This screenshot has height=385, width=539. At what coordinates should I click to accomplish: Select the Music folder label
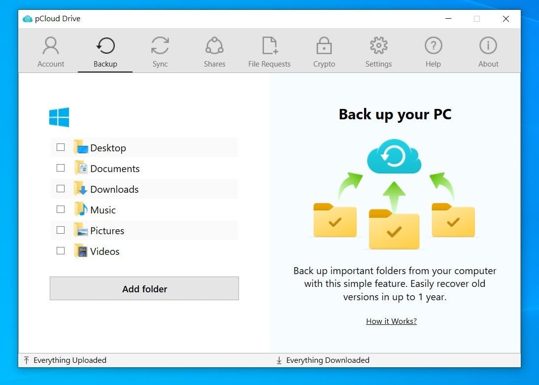pos(103,210)
